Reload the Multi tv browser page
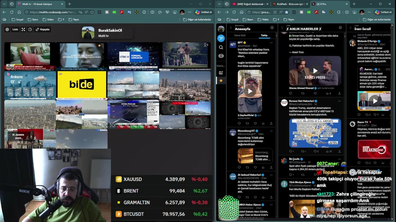The width and height of the screenshot is (396, 222). (x=12, y=12)
